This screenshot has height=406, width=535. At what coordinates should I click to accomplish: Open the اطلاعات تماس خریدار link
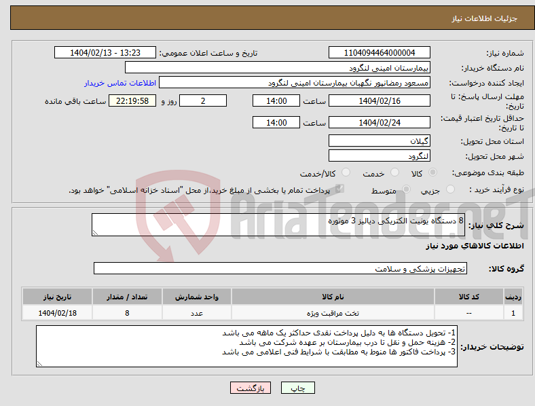[x=120, y=83]
